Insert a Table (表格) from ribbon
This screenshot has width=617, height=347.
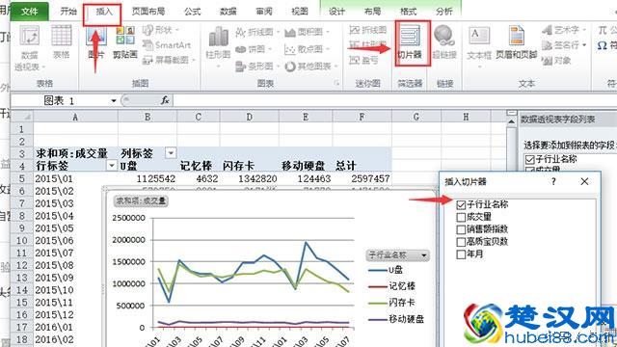pos(62,41)
